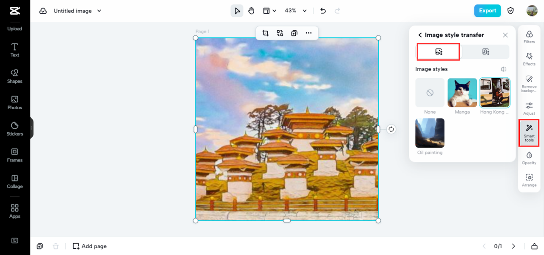Go to the previous page arrow
The image size is (544, 255).
(x=484, y=246)
